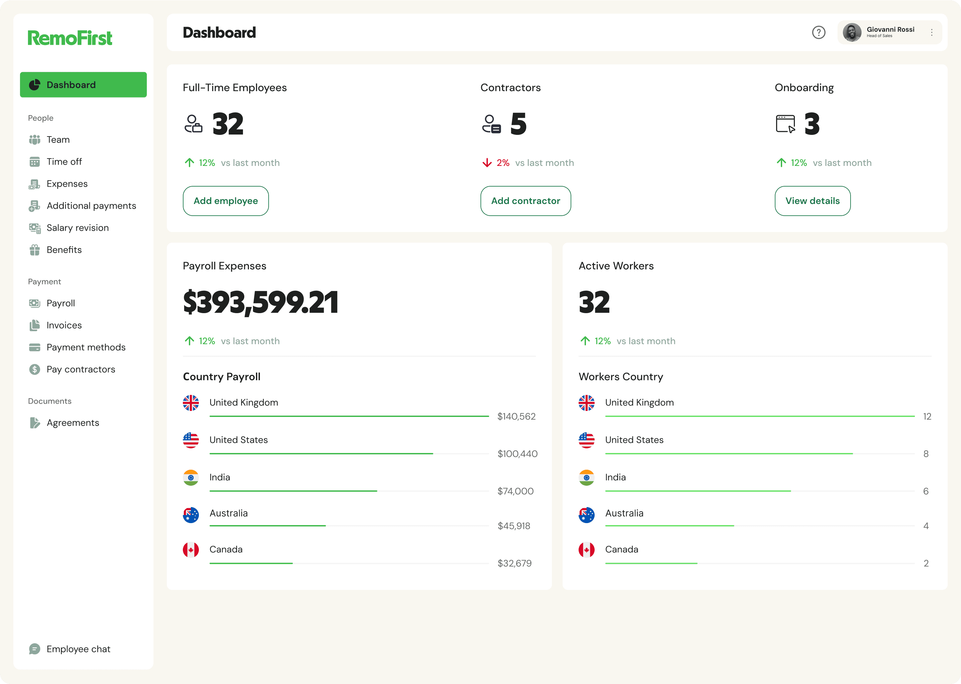Click View details under Onboarding

(812, 201)
